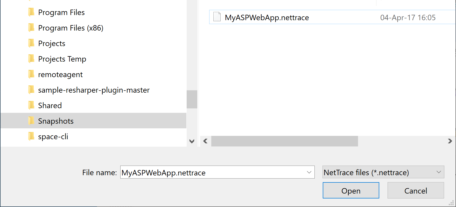Screen dimensions: 456x207
Task: Select the Snapshots folder in tree
Action: click(56, 121)
